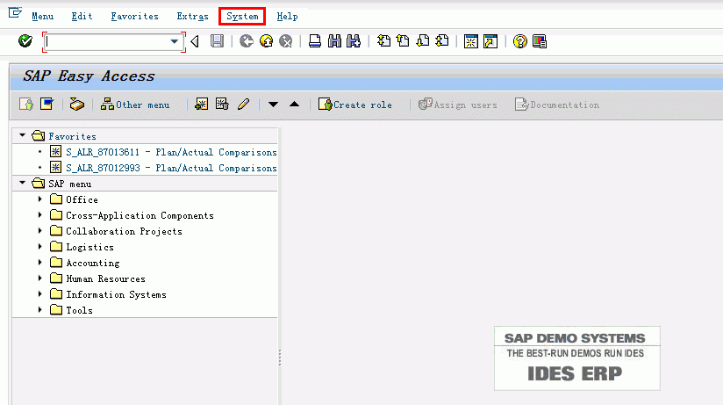Click the Other menu button
The height and width of the screenshot is (405, 723).
pyautogui.click(x=135, y=105)
